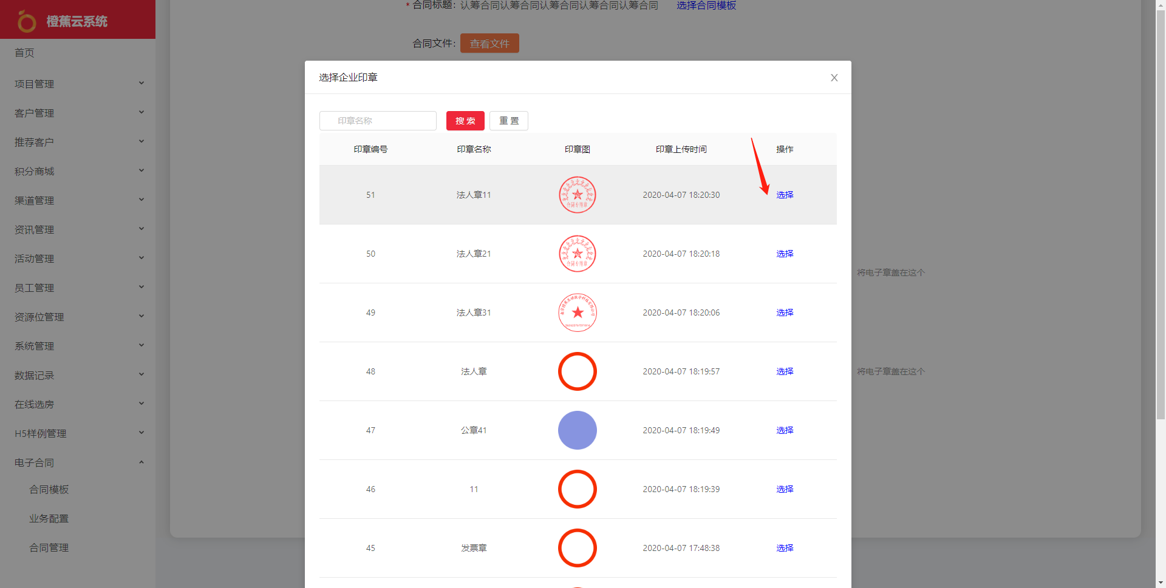Close the 选择企业印章 dialog
This screenshot has height=588, width=1166.
[x=834, y=78]
